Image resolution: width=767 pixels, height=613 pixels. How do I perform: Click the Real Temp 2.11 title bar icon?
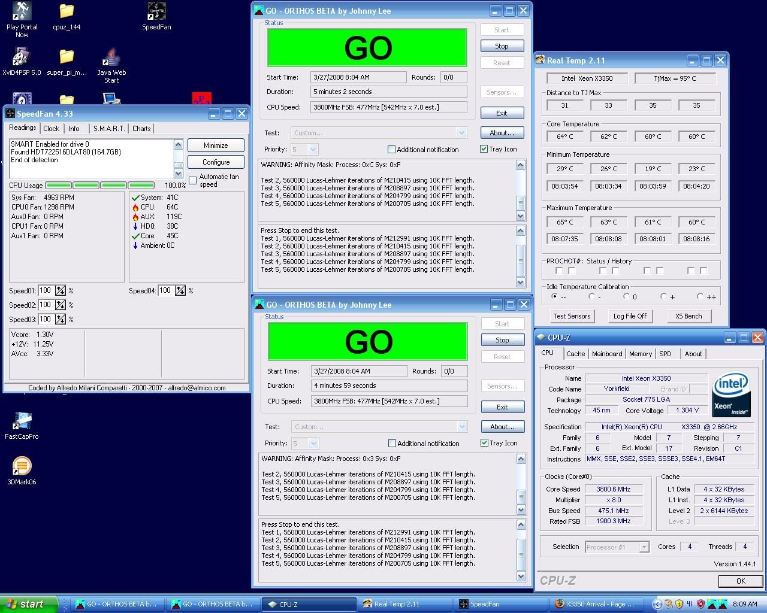click(x=540, y=60)
